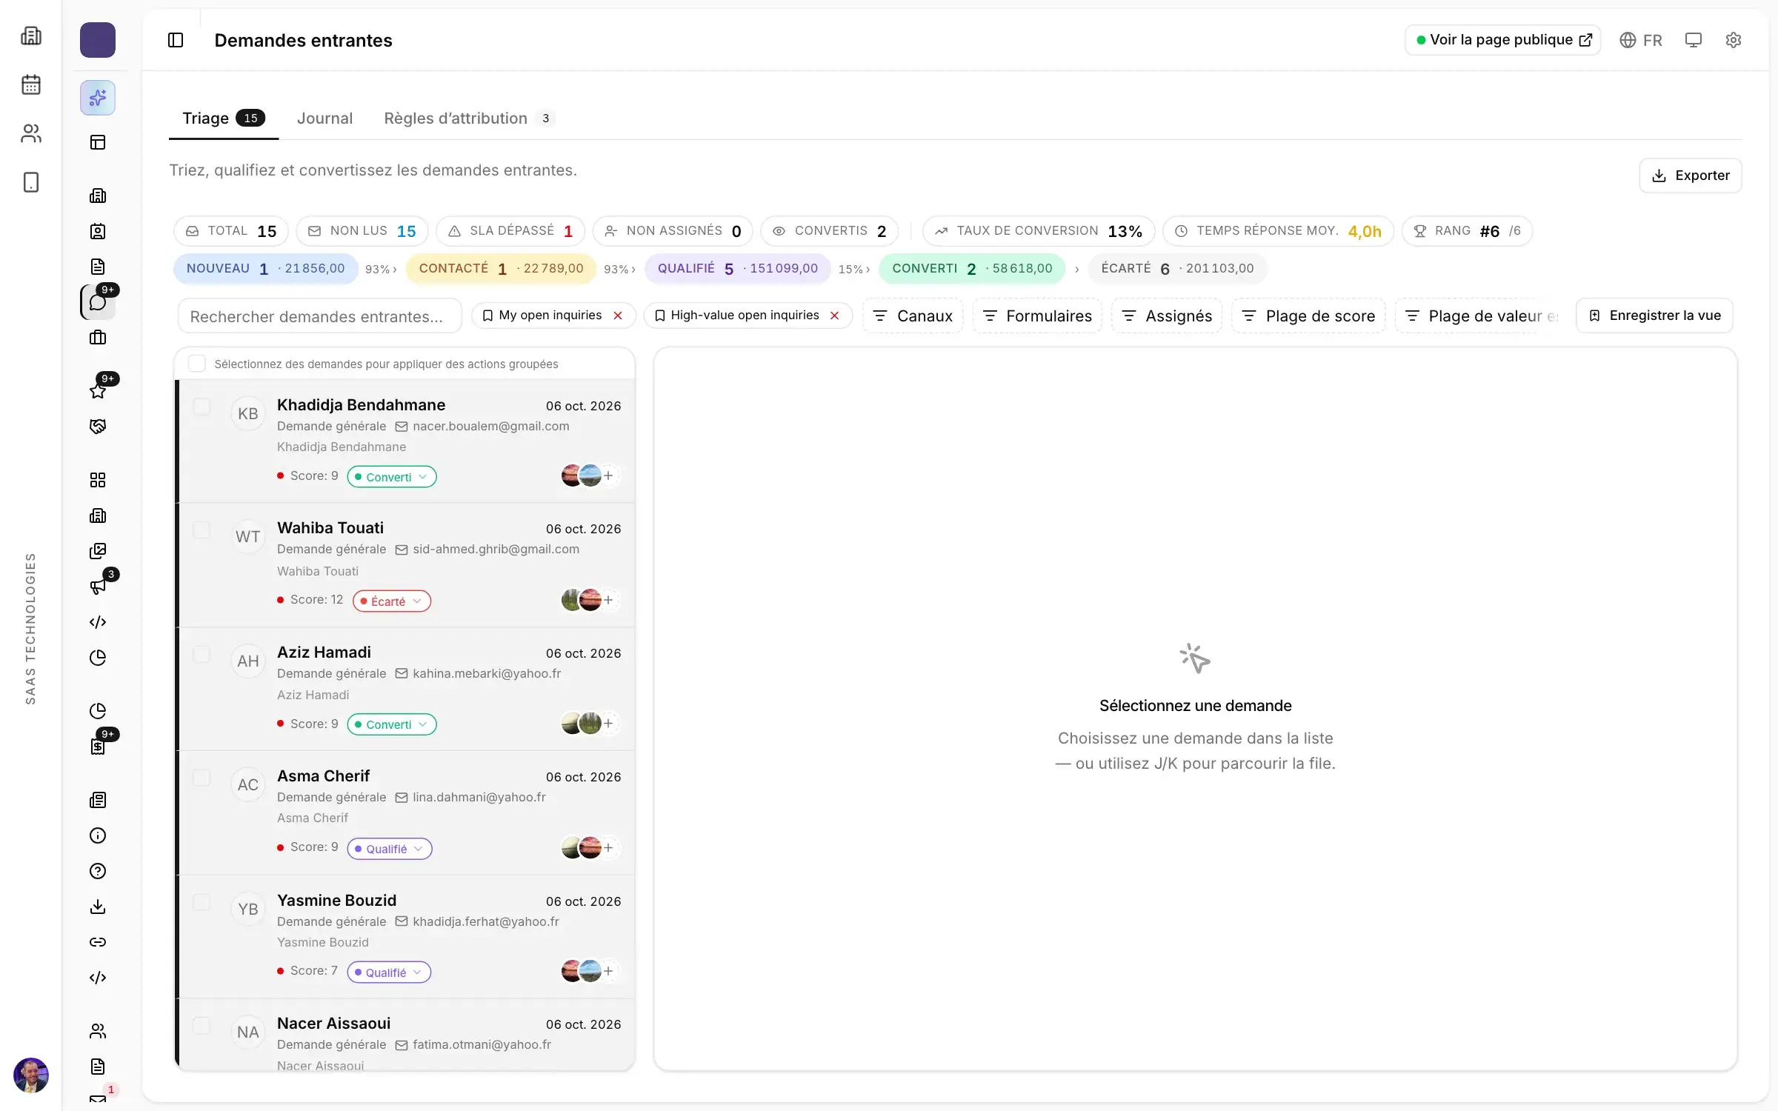The image size is (1778, 1111).
Task: Open user profile avatar at bottom-left
Action: click(31, 1075)
